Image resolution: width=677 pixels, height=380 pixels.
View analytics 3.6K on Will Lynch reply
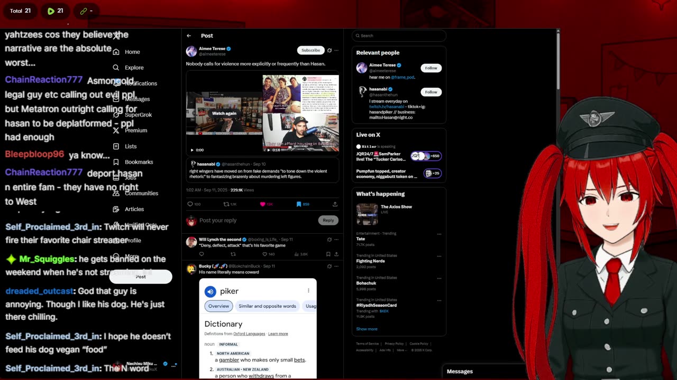coord(301,254)
